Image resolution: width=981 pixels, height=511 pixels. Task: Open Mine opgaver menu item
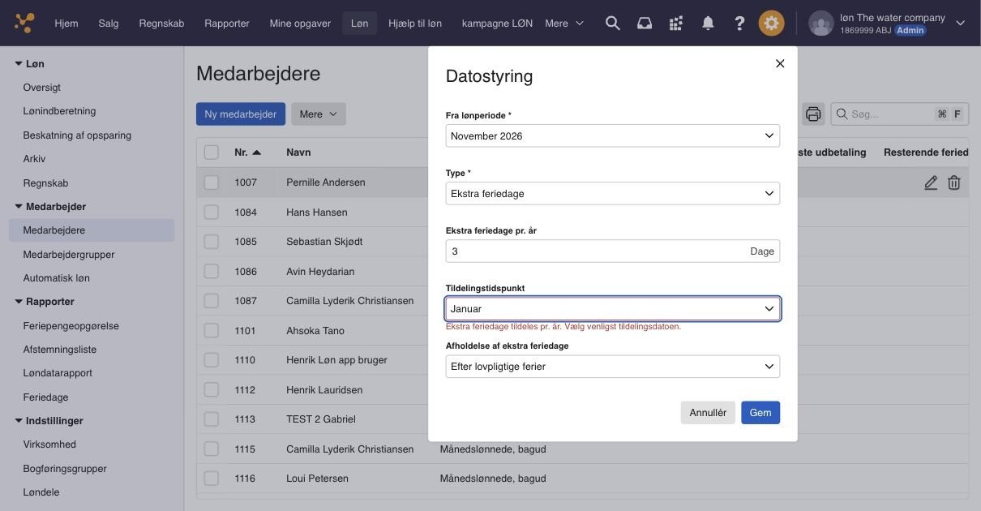click(x=300, y=24)
